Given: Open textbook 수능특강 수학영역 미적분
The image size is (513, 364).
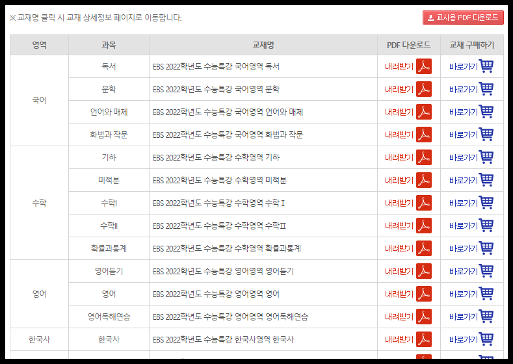Looking at the screenshot, I should (x=220, y=180).
